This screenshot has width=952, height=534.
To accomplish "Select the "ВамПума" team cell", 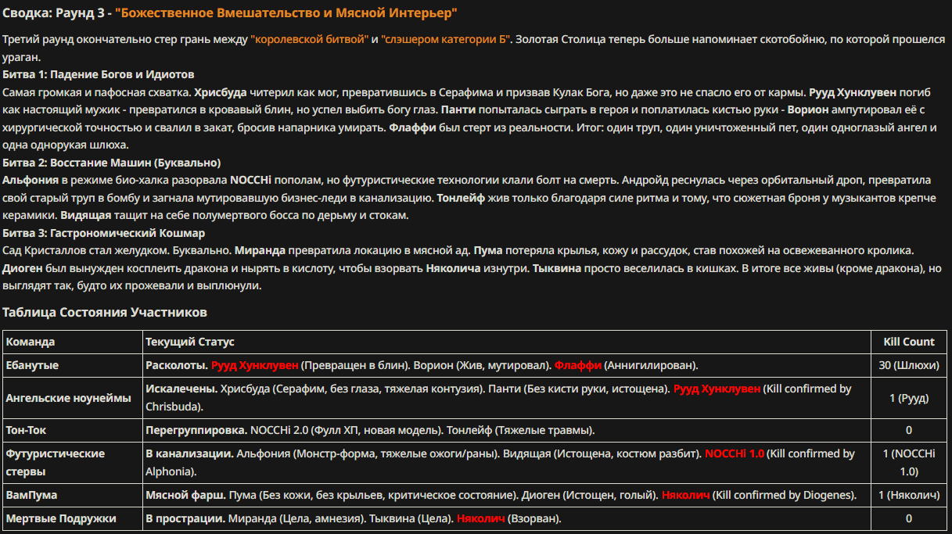I will 73,495.
